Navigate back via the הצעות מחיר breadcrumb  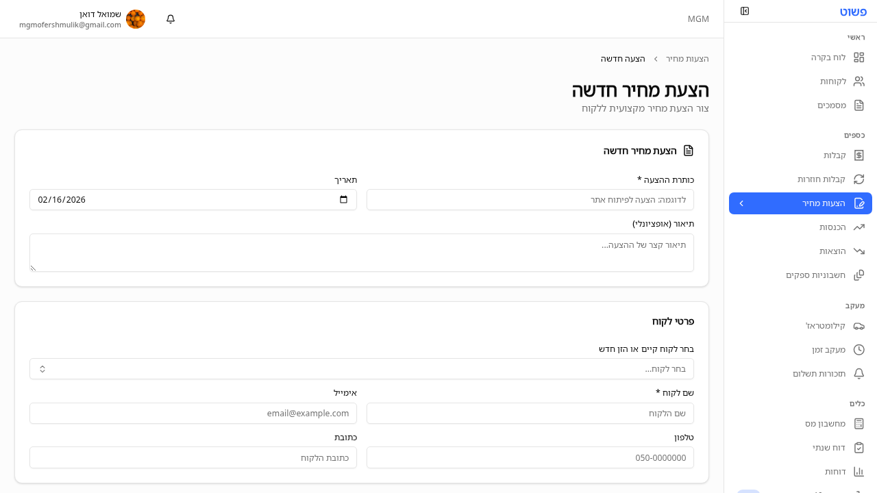coord(687,58)
